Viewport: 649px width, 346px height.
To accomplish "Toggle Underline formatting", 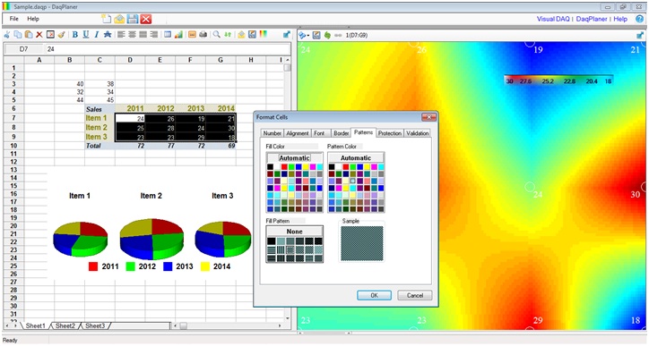I will click(x=86, y=35).
